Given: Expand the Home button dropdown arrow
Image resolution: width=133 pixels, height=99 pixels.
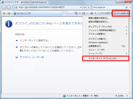Looking at the screenshot, I should point(80,13).
